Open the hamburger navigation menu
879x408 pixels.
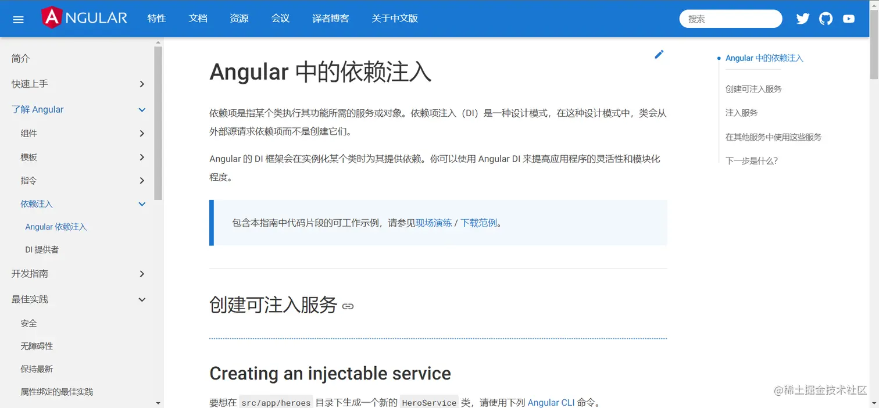click(18, 19)
